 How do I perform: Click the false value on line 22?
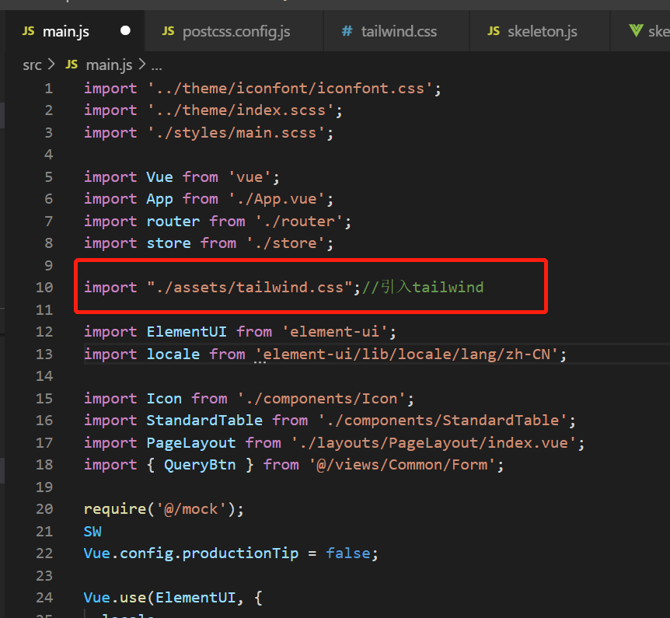(347, 553)
